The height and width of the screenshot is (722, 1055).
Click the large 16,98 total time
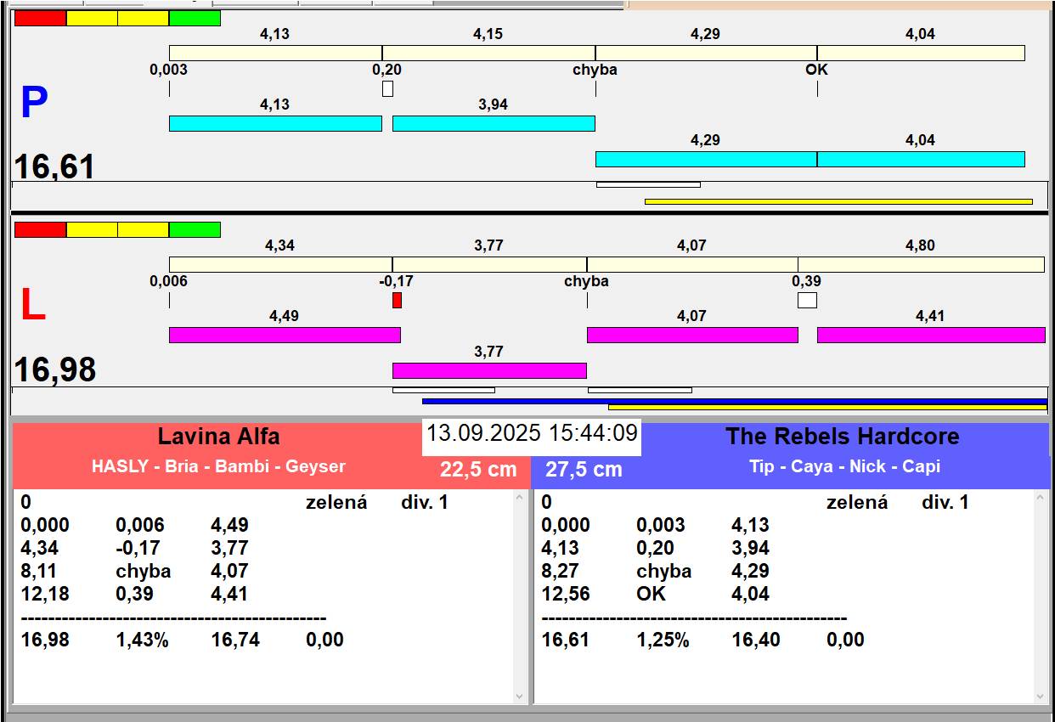point(55,369)
